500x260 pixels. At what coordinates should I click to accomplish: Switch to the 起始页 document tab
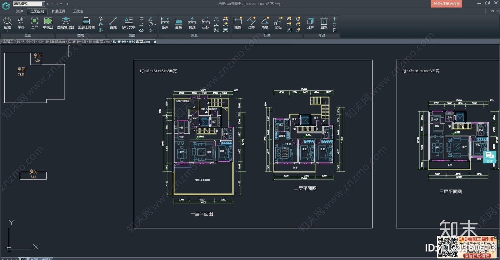(x=8, y=41)
